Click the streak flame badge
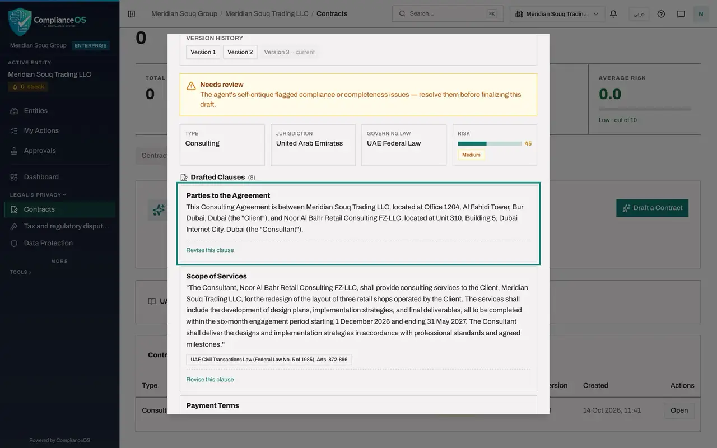 tap(28, 87)
